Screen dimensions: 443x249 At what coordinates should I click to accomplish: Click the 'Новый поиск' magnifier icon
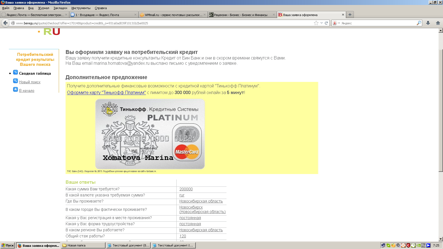click(x=16, y=81)
